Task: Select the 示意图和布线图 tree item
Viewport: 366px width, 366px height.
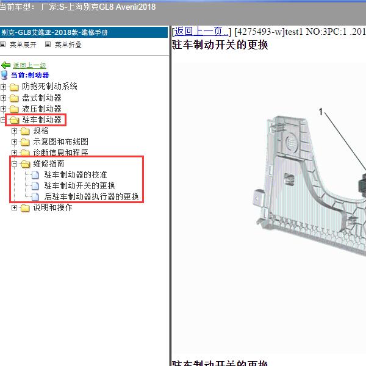Action: click(60, 142)
